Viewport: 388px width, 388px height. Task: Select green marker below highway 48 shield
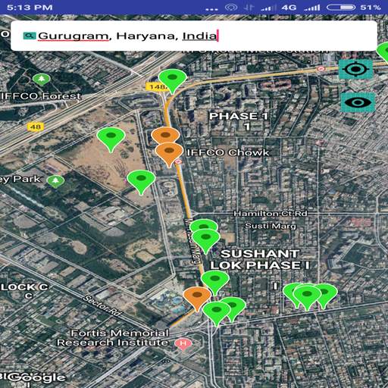pyautogui.click(x=111, y=139)
